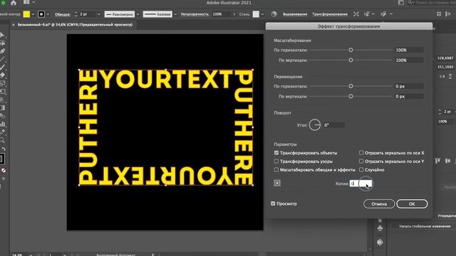
Task: Set fill to None icon in toolbar
Action: [x=3, y=171]
